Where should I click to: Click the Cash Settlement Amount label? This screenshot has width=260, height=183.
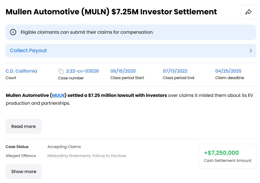tap(227, 161)
